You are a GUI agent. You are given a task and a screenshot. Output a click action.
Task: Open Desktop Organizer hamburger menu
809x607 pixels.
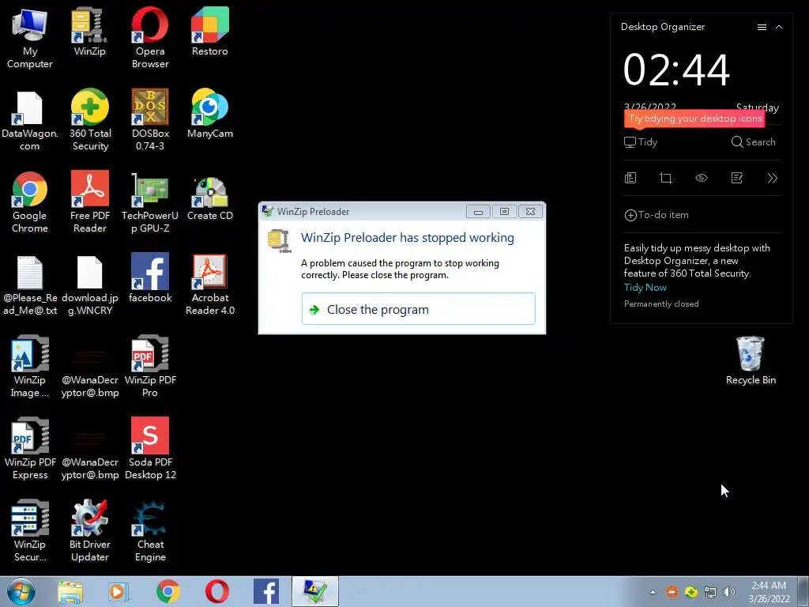762,28
